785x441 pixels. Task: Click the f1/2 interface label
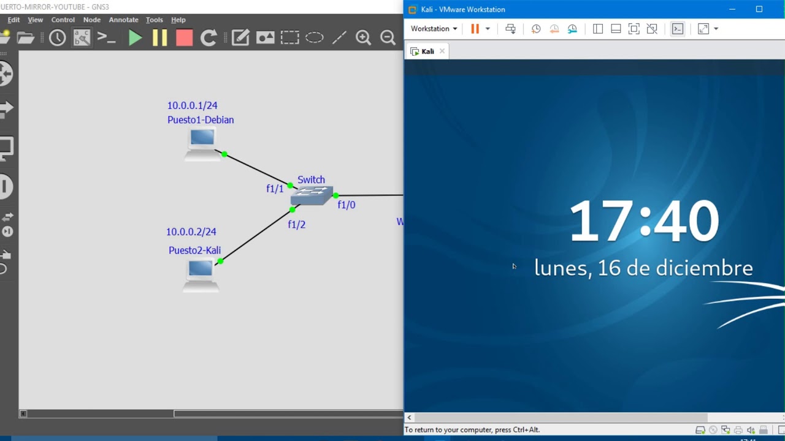[x=297, y=224]
